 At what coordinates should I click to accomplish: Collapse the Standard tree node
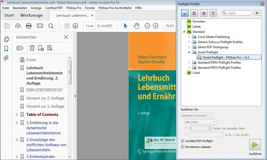click(x=184, y=32)
